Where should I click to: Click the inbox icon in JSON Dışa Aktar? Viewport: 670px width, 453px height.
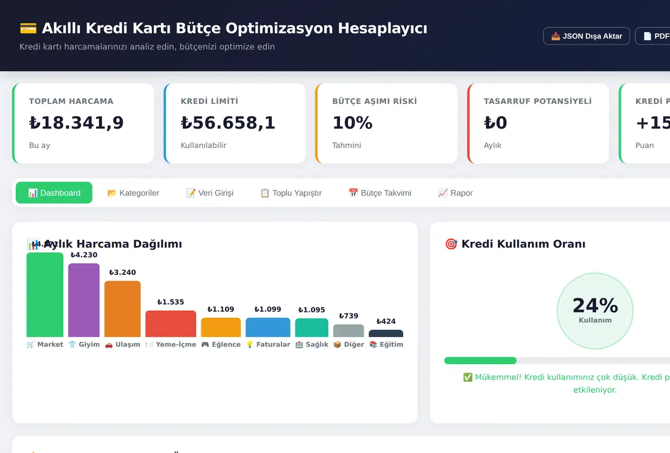556,36
